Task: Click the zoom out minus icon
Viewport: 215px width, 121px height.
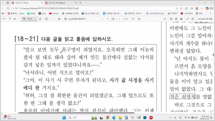Action: pyautogui.click(x=103, y=19)
